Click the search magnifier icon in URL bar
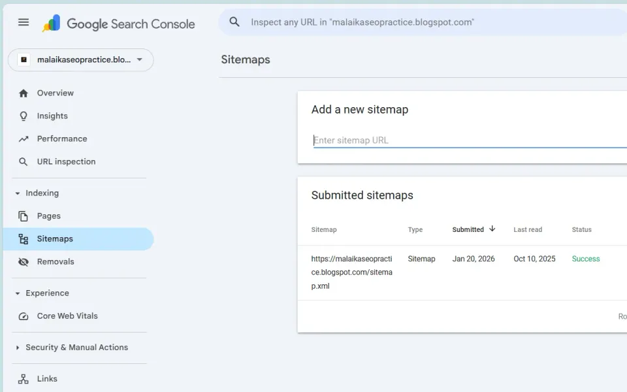 [234, 22]
